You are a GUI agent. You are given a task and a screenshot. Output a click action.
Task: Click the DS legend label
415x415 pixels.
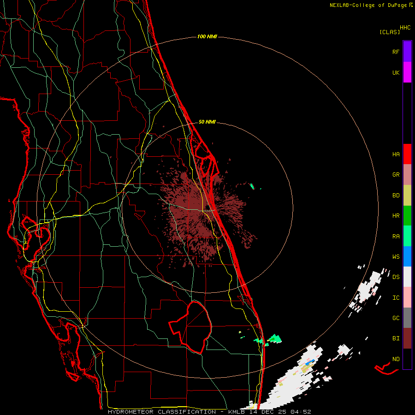click(x=396, y=277)
